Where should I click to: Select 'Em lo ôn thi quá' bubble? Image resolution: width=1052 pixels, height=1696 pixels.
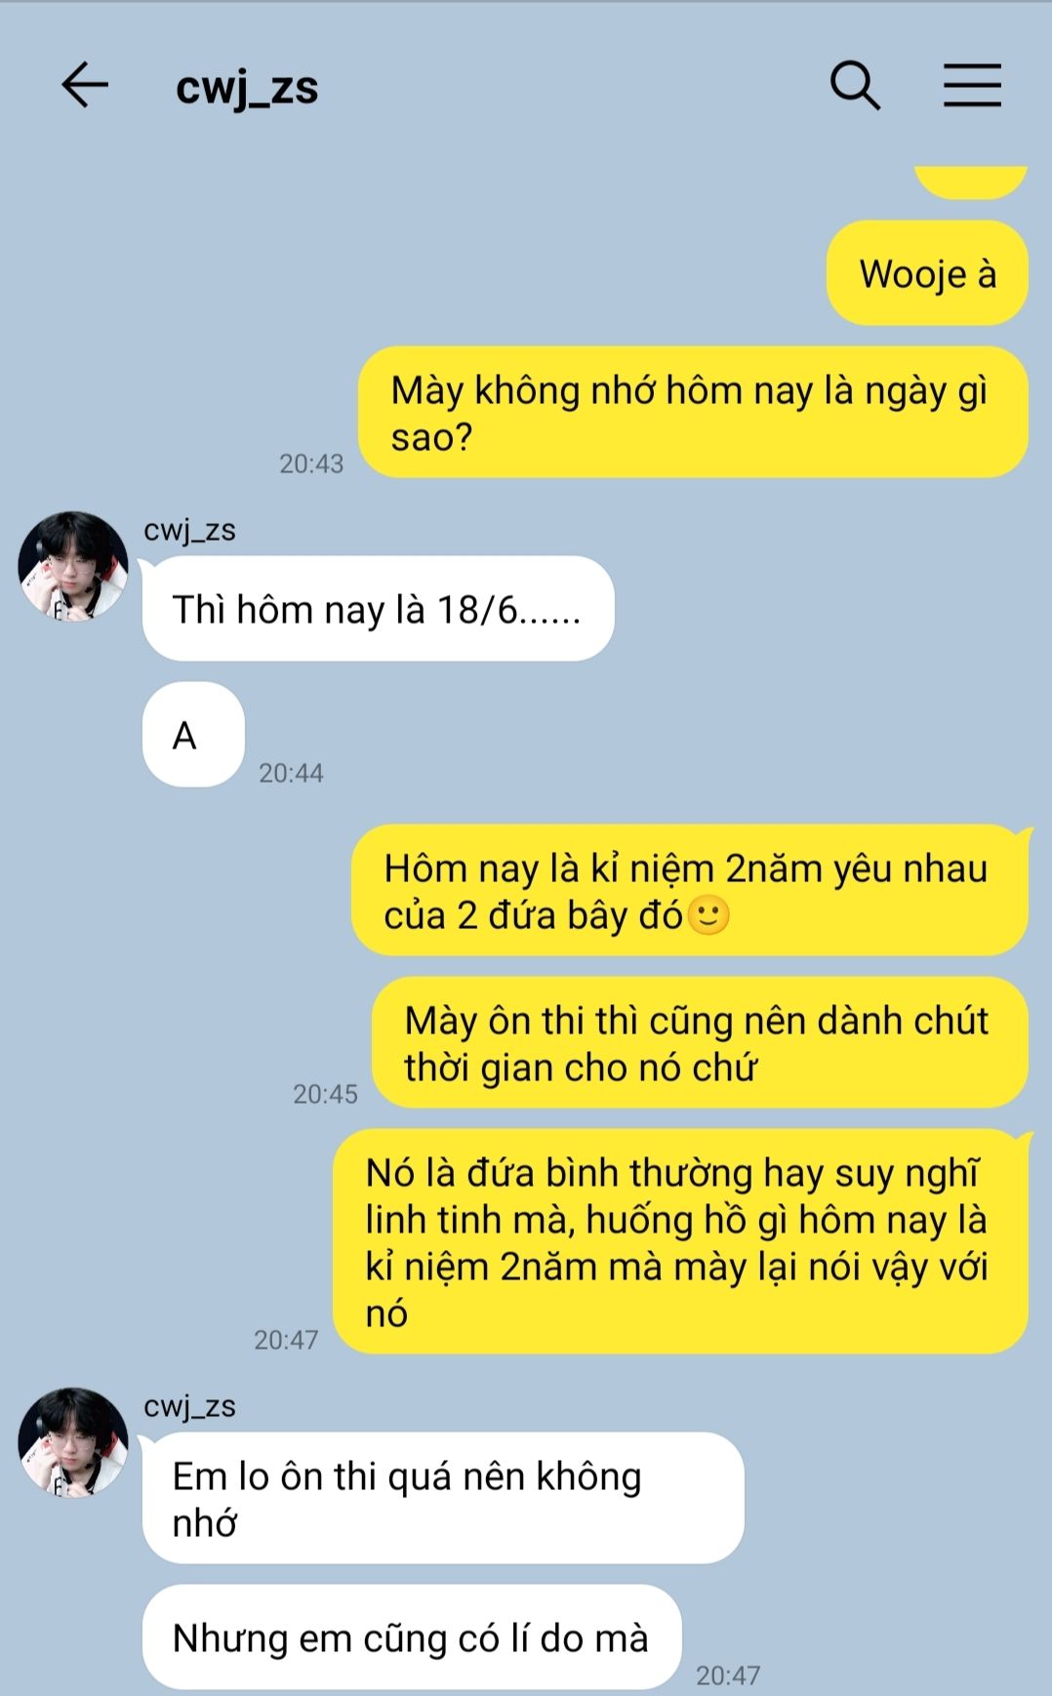click(443, 1498)
